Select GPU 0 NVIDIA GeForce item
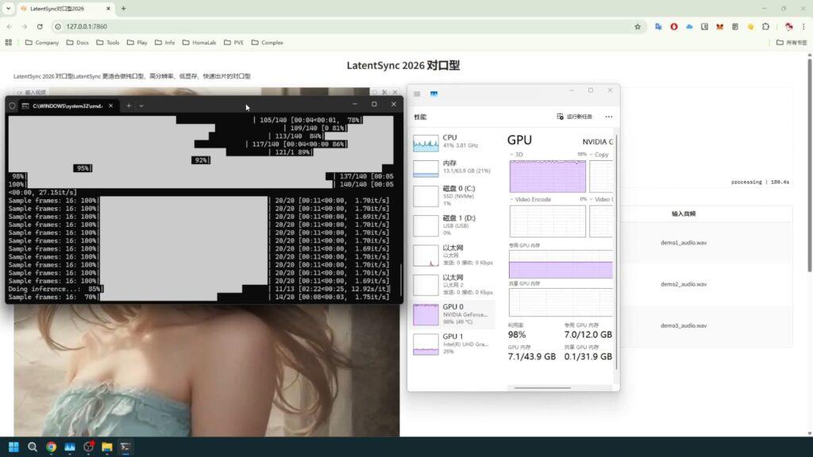The height and width of the screenshot is (457, 813). pos(453,314)
